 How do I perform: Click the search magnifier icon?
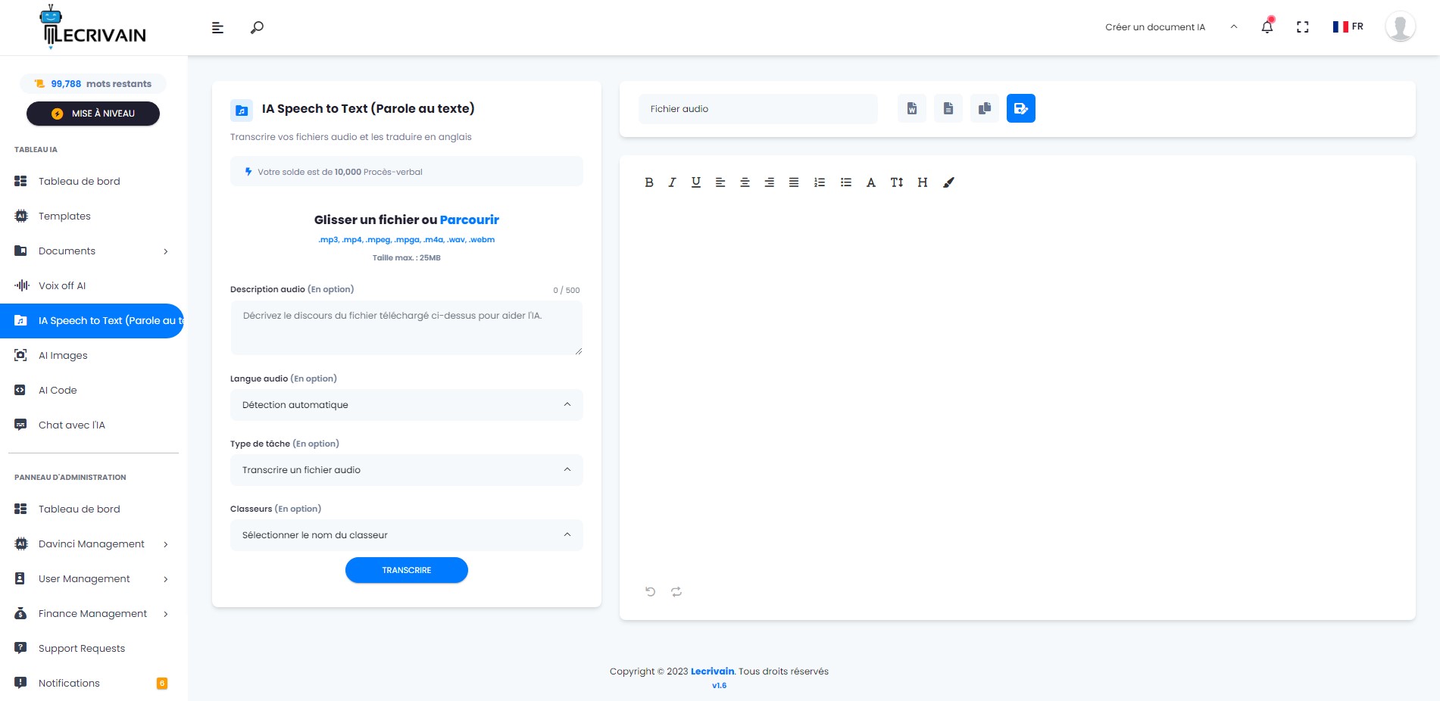257,27
